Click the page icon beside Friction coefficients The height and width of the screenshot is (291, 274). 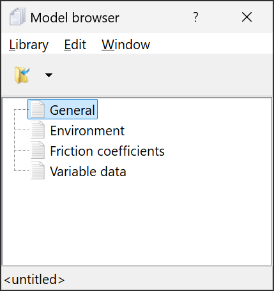(38, 150)
